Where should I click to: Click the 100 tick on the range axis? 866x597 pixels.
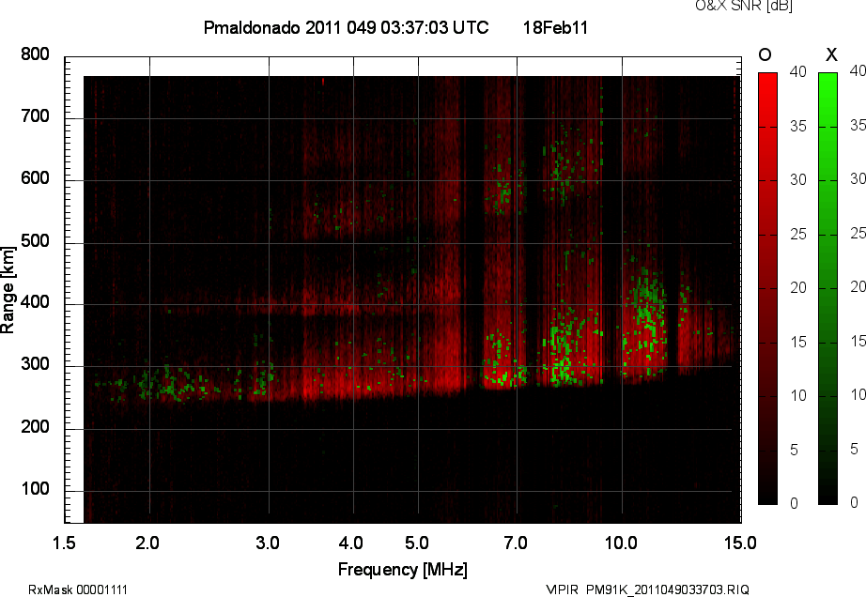click(36, 491)
